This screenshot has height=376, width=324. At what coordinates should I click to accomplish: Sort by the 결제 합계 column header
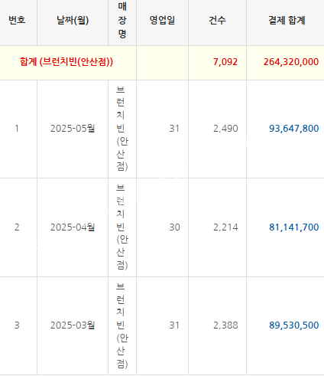tap(287, 20)
